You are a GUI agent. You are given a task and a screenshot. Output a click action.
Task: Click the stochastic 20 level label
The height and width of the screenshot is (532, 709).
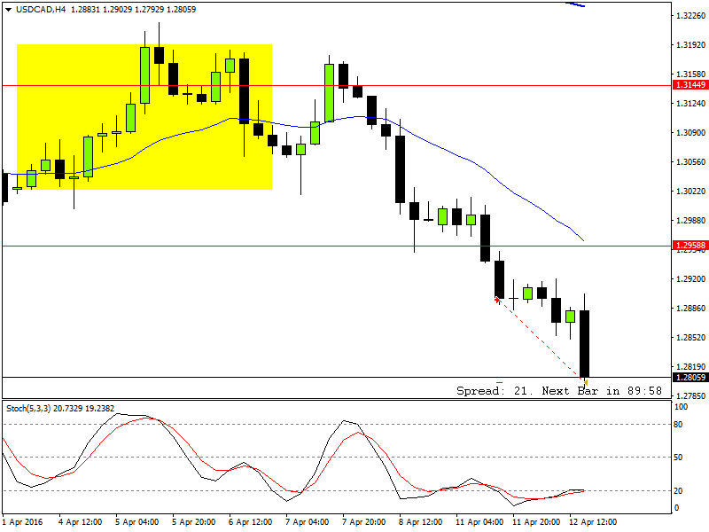click(x=678, y=491)
